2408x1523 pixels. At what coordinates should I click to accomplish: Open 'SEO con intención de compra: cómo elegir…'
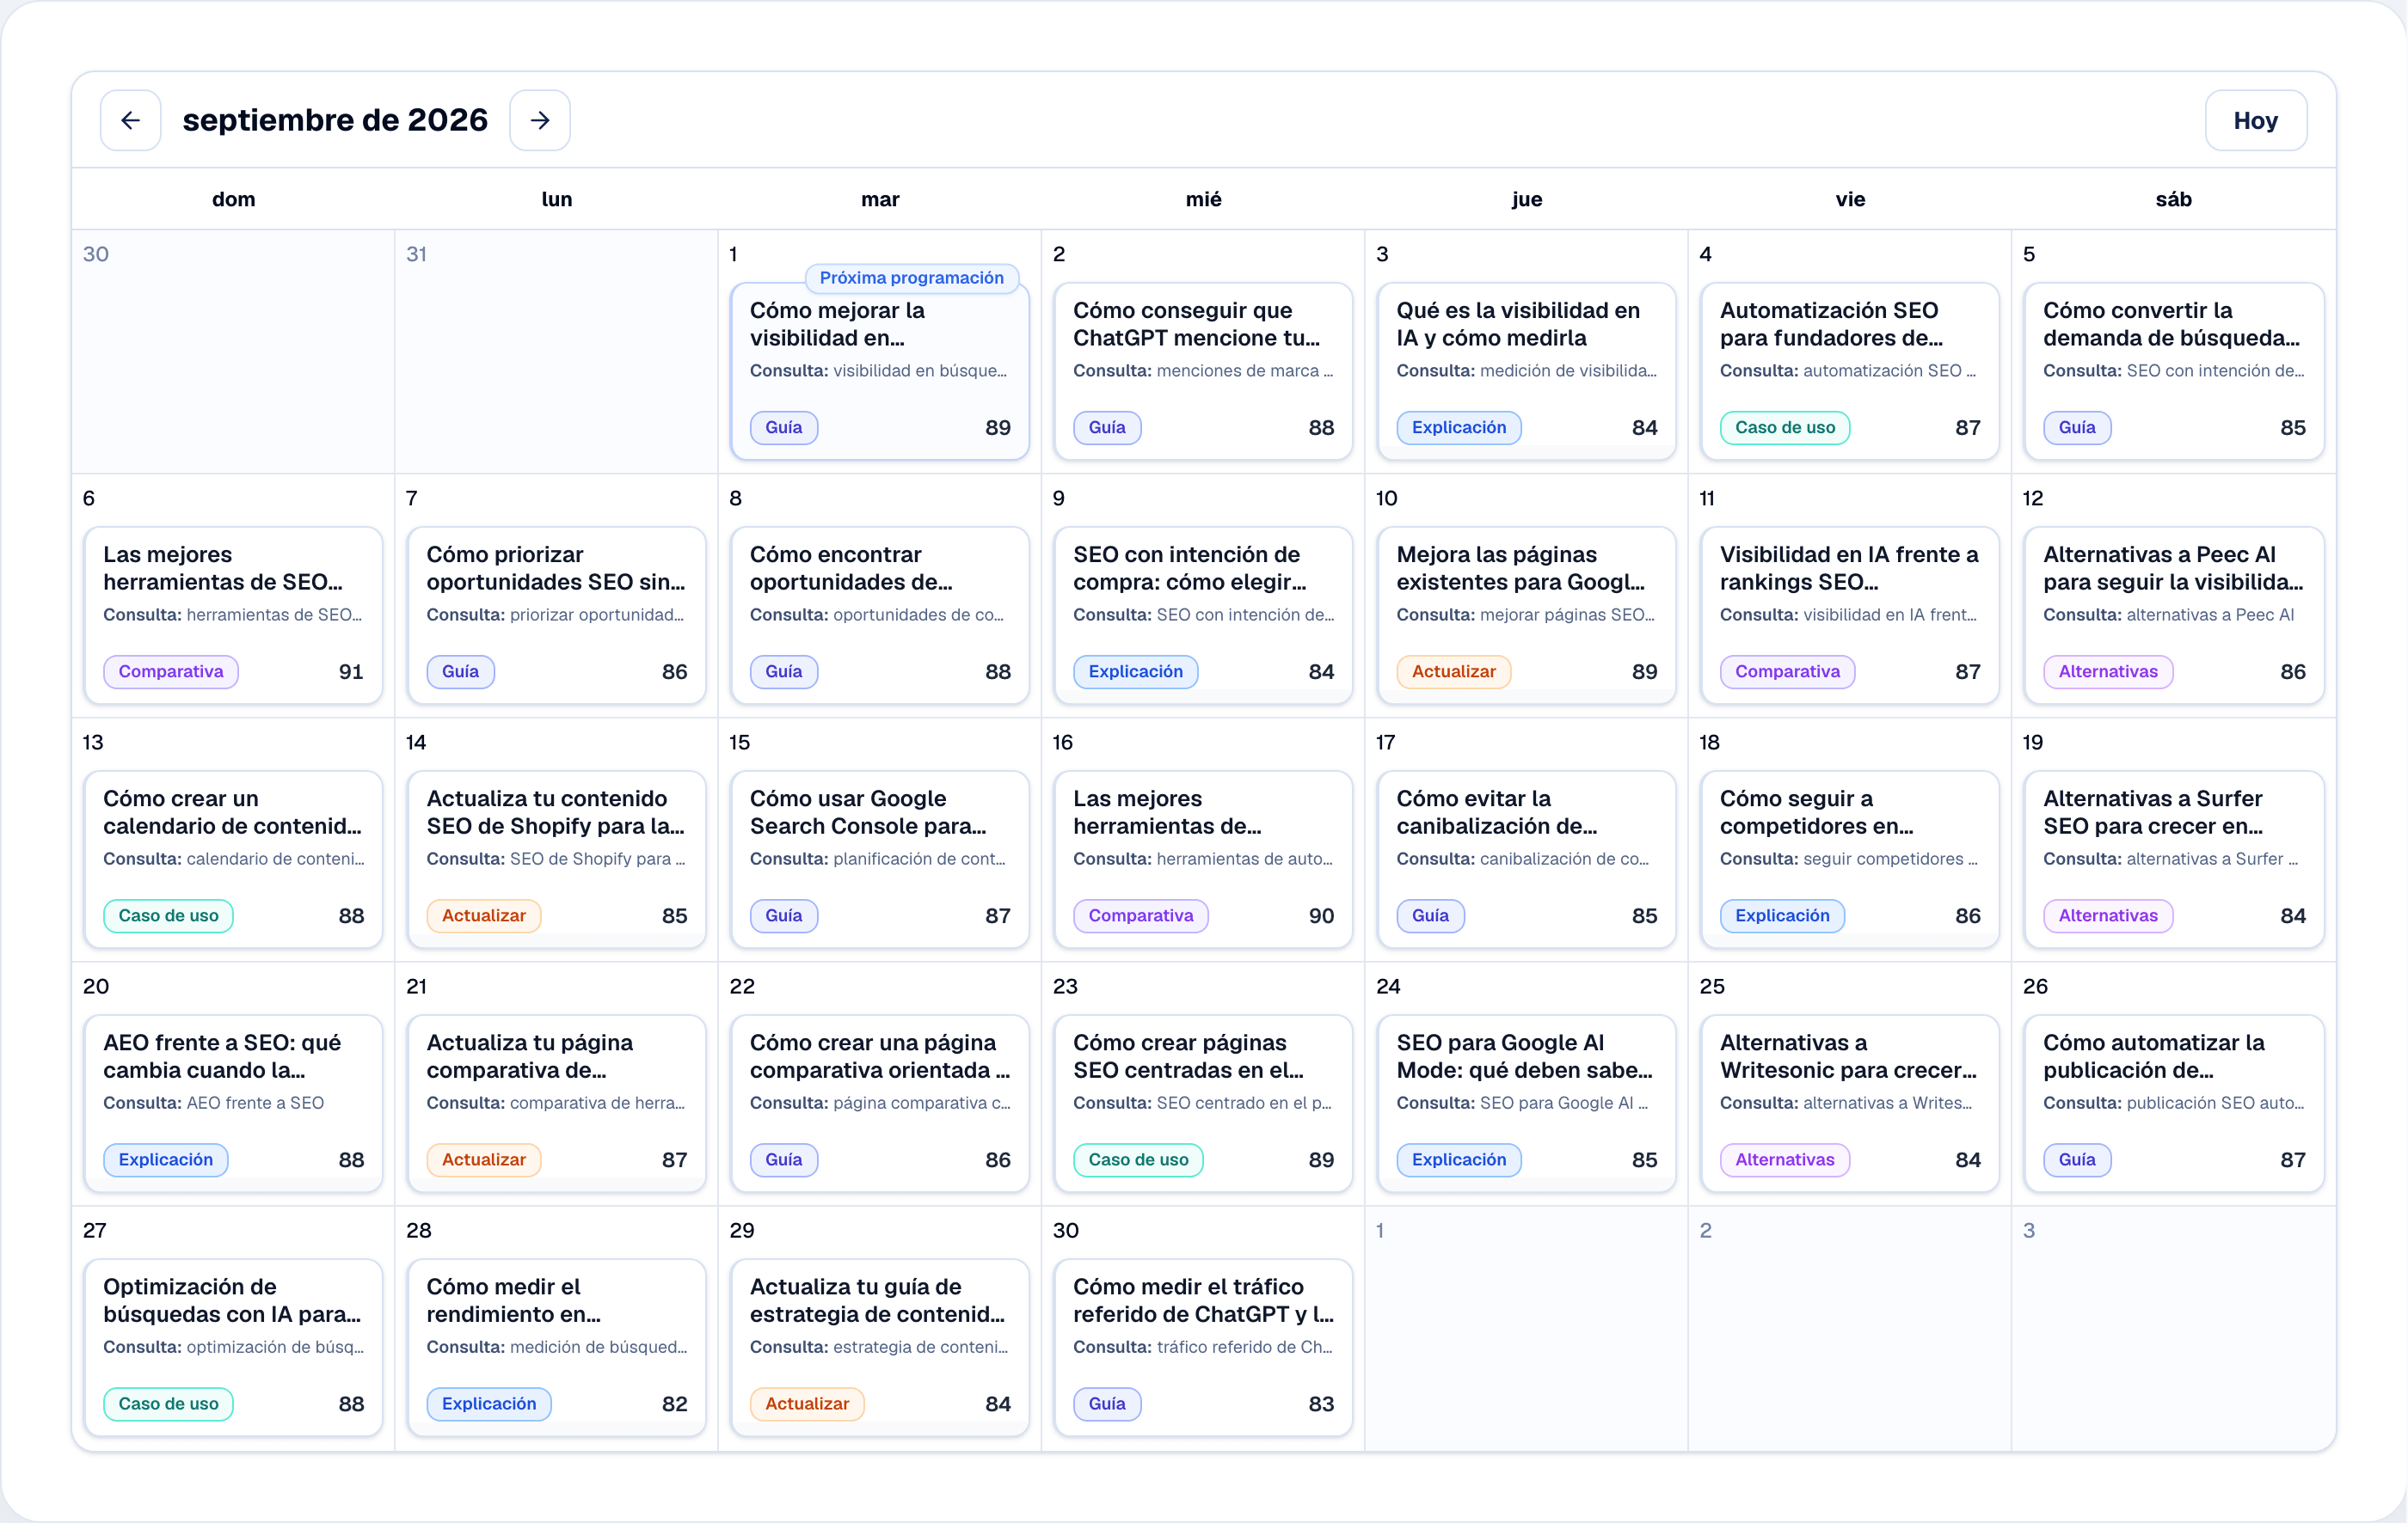coord(1203,615)
